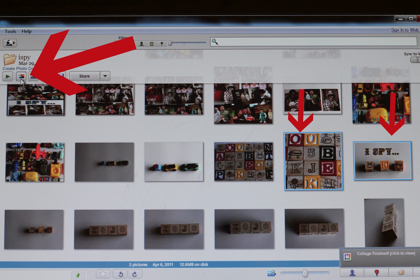Open the Tools menu
420x280 pixels.
coord(10,31)
